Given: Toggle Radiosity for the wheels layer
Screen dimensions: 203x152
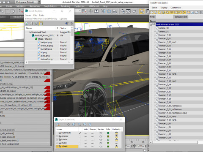Looking at the screenshot, I should tap(116, 147).
